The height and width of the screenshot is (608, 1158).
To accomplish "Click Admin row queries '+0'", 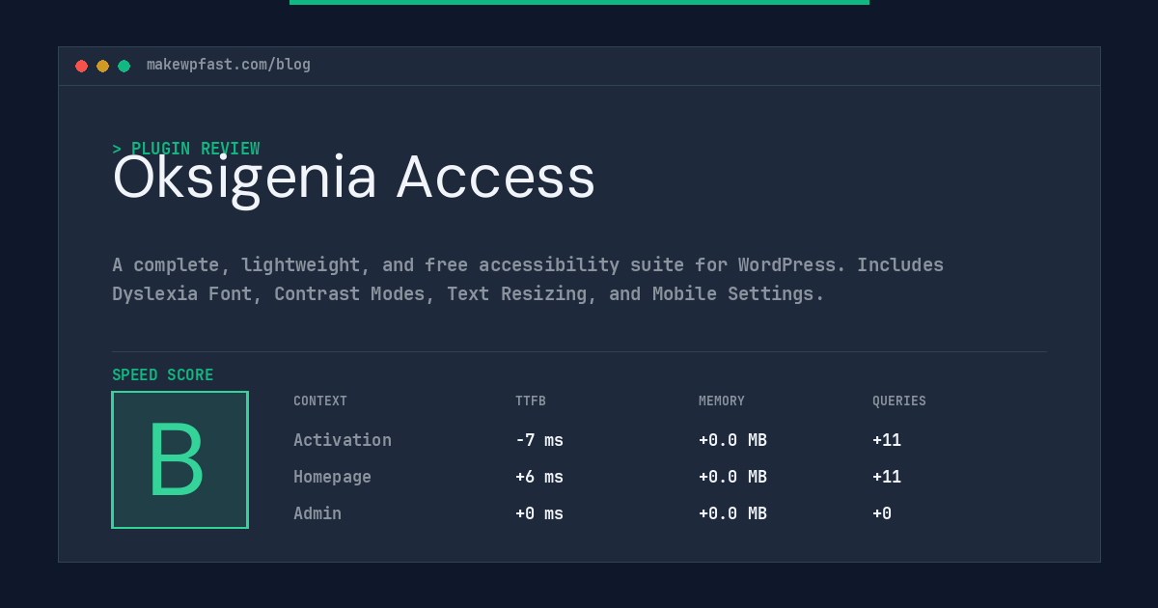I will tap(882, 513).
